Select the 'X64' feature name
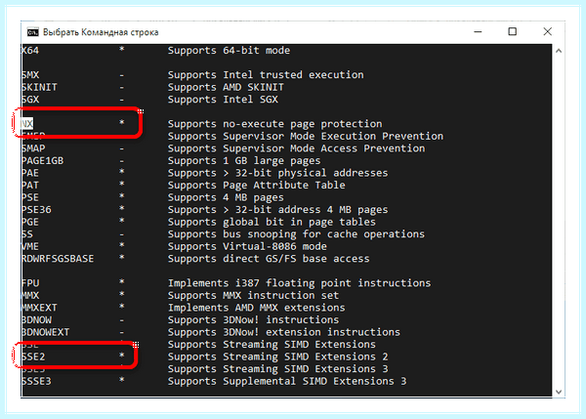Viewport: 586px width, 419px height. [x=30, y=51]
